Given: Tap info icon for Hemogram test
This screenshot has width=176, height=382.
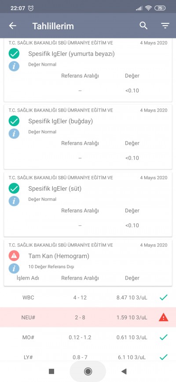Looking at the screenshot, I should pyautogui.click(x=14, y=268).
